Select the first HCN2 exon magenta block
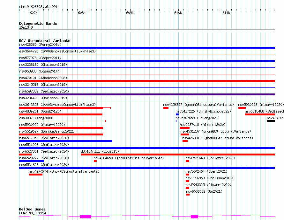 point(86,217)
